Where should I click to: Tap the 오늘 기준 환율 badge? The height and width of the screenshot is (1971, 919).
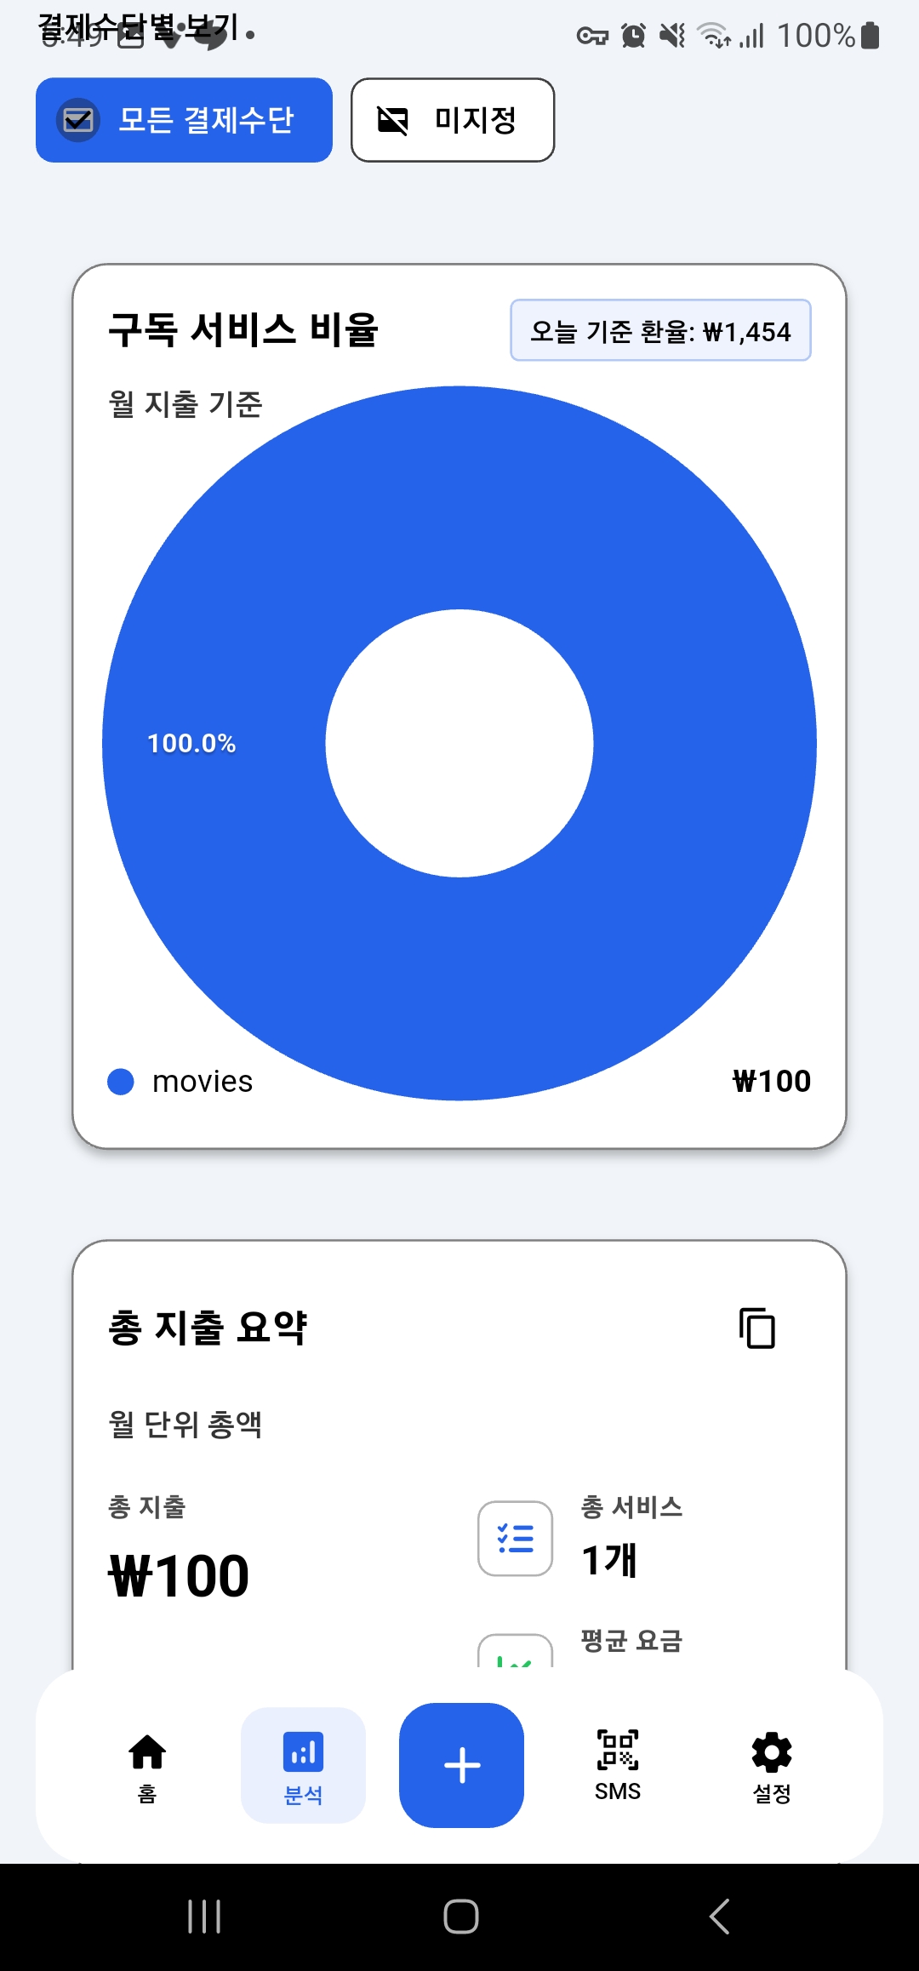click(660, 330)
